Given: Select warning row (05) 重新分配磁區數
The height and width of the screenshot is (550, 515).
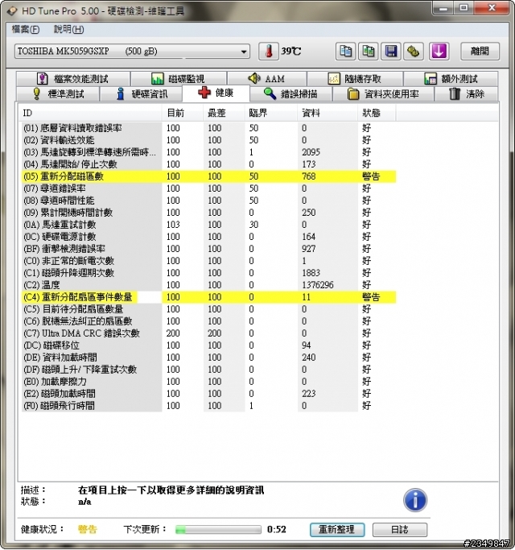Looking at the screenshot, I should (209, 176).
